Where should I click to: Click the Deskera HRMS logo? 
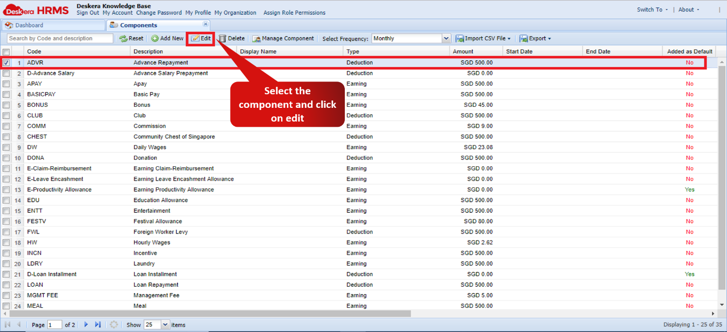36,9
